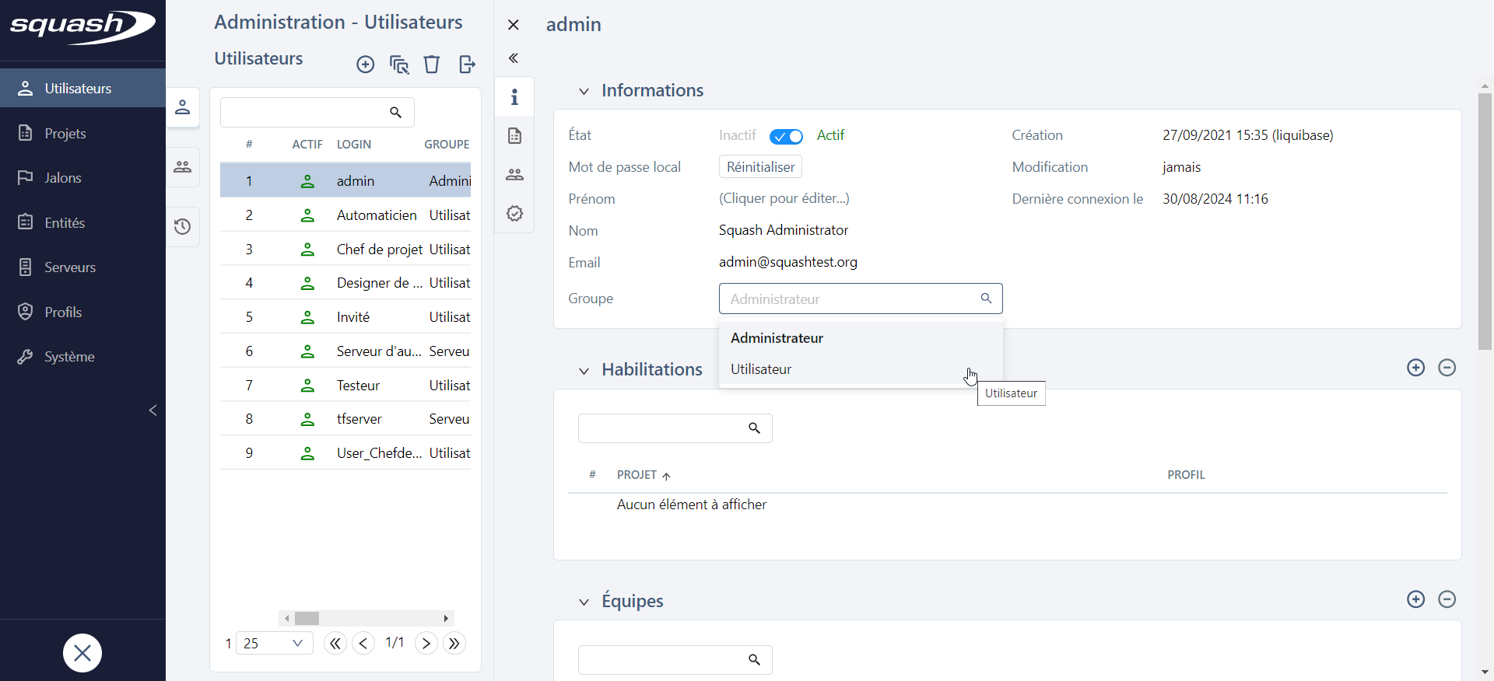Sort habilitations by PROJET column
The width and height of the screenshot is (1494, 681).
click(644, 475)
